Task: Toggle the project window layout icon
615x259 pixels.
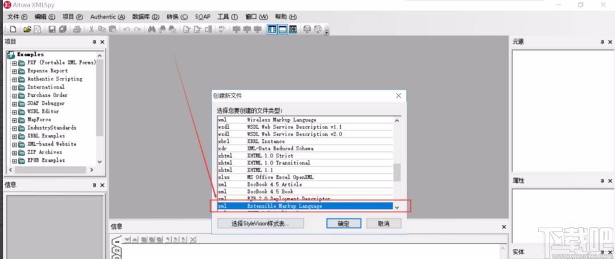Action: pyautogui.click(x=272, y=29)
